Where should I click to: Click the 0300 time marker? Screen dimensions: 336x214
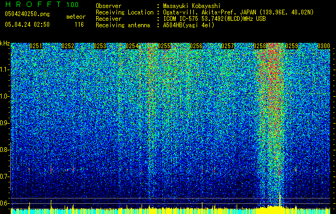pyautogui.click(x=324, y=46)
